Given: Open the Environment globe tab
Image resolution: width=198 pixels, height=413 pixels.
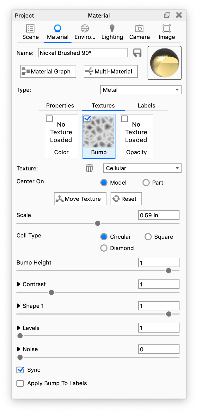Looking at the screenshot, I should coord(85,28).
